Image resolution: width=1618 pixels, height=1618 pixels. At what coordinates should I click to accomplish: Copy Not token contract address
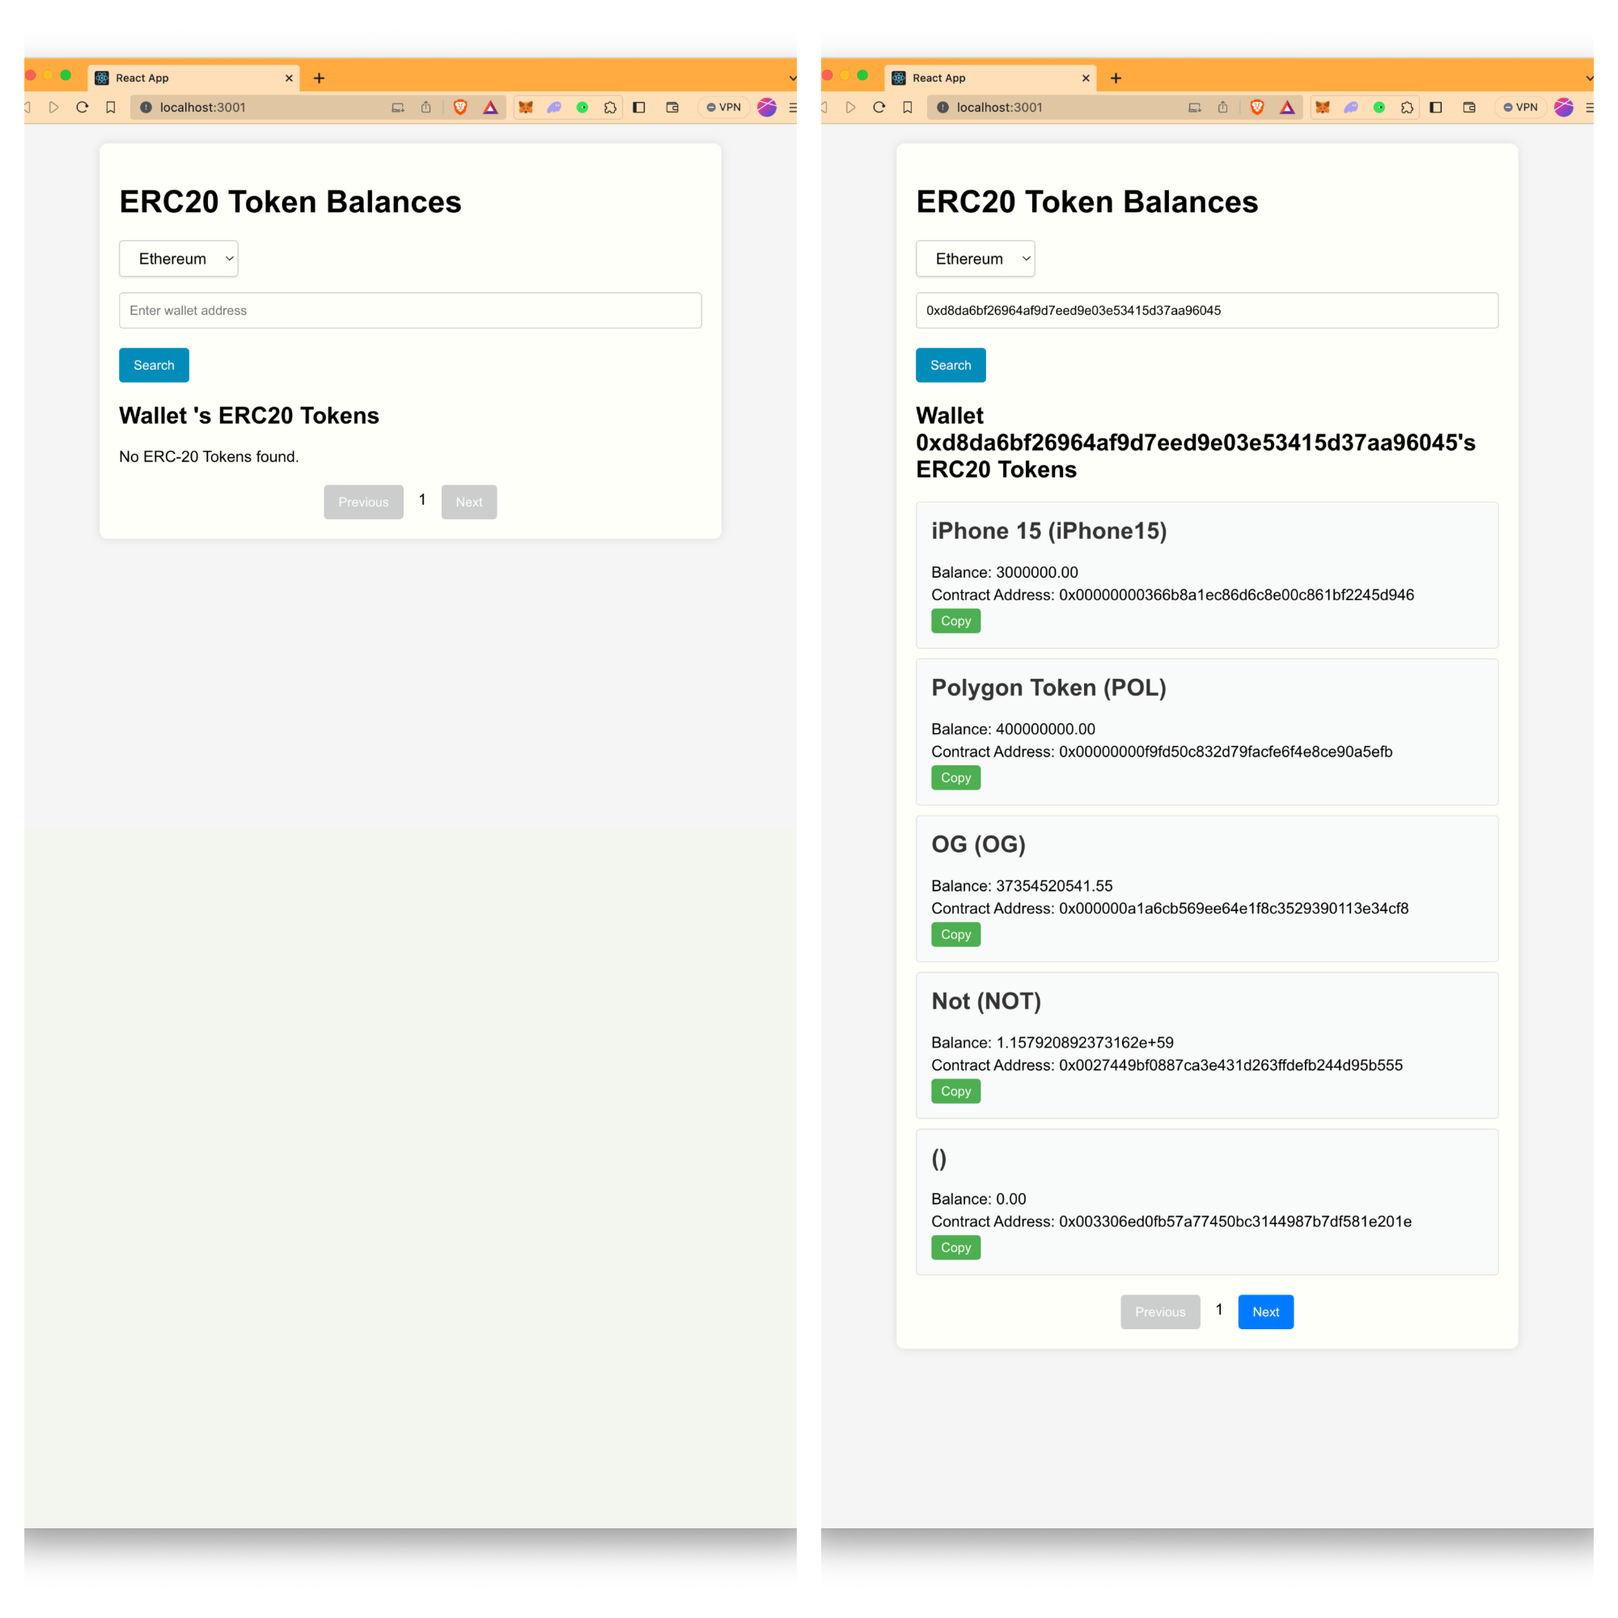click(954, 1091)
